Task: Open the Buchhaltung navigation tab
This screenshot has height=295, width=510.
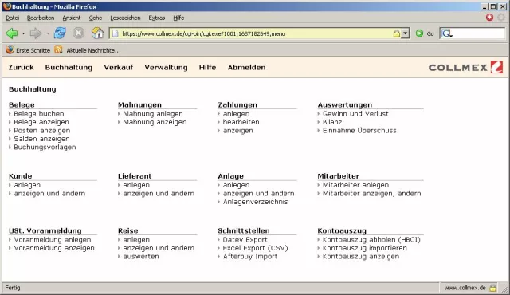Action: click(x=69, y=67)
